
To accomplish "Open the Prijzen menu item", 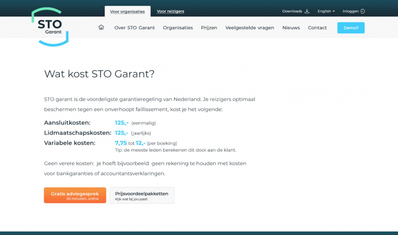I will tap(209, 28).
